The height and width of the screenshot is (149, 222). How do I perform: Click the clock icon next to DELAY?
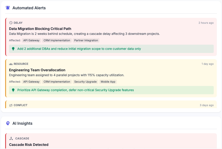11,23
